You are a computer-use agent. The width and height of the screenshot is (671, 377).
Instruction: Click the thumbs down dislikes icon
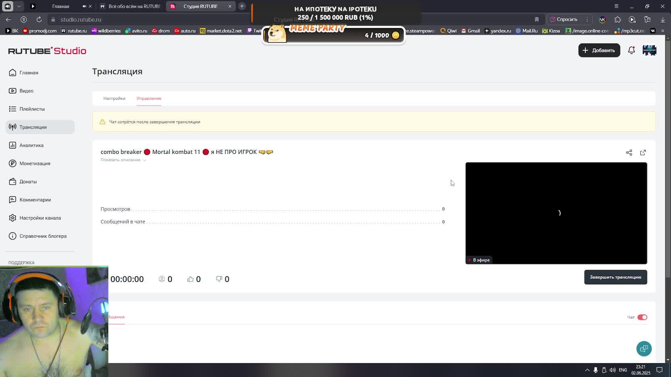point(219,279)
